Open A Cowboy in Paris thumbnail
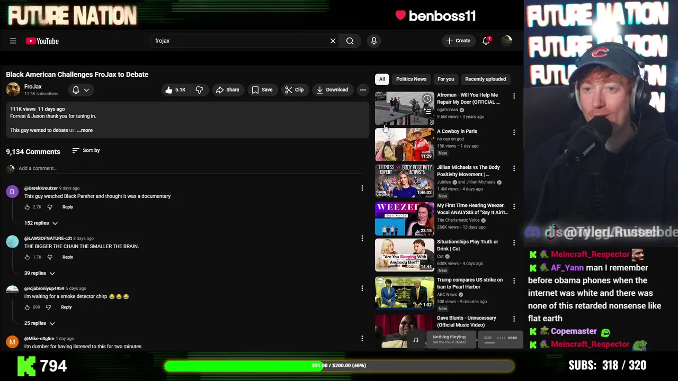The image size is (678, 381). coord(405,144)
